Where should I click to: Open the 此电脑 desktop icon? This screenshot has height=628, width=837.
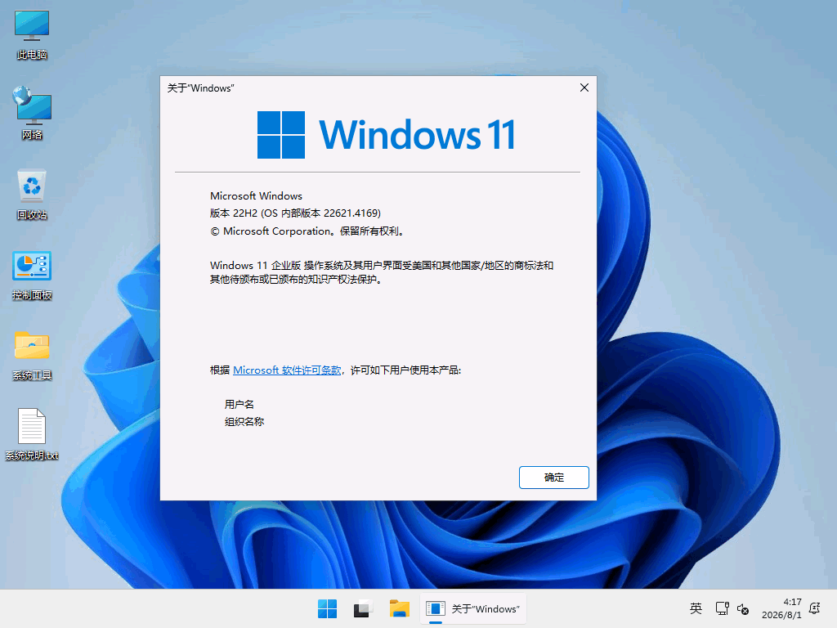pyautogui.click(x=32, y=34)
